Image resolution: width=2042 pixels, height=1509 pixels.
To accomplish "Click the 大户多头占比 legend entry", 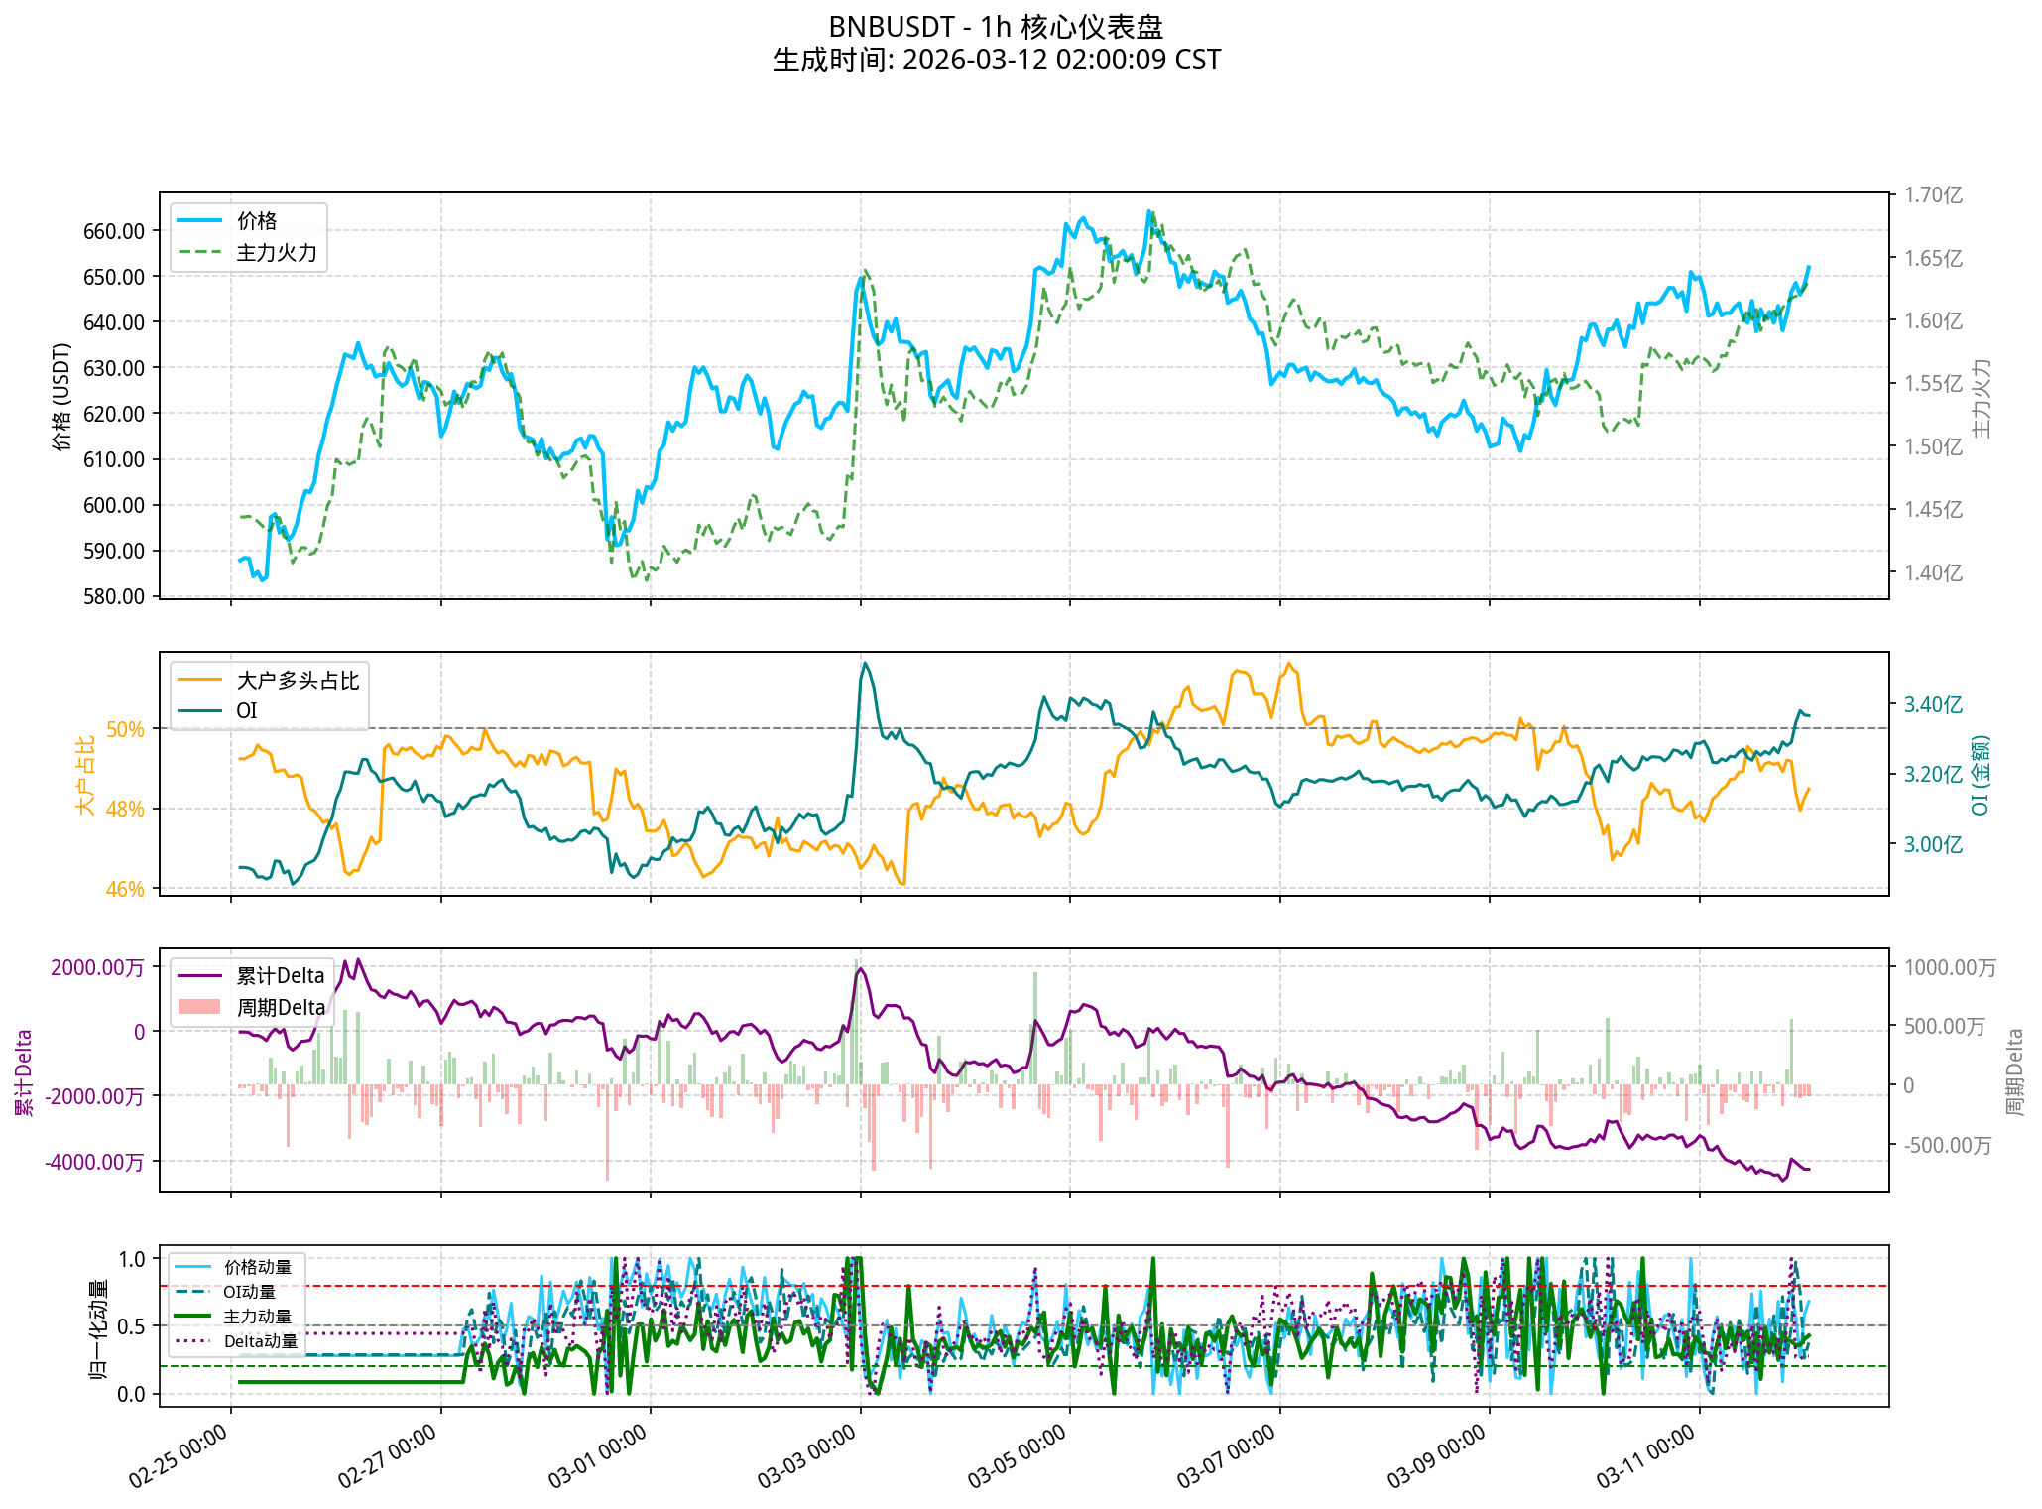I will tap(297, 681).
